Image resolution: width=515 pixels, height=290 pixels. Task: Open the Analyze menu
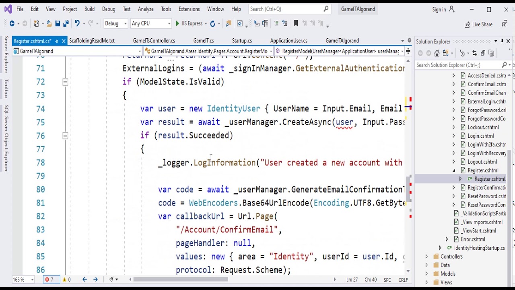coord(146,9)
